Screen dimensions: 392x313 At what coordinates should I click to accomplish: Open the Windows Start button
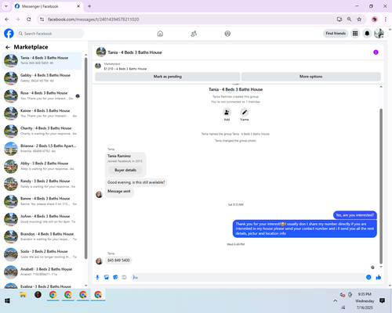pyautogui.click(x=7, y=300)
